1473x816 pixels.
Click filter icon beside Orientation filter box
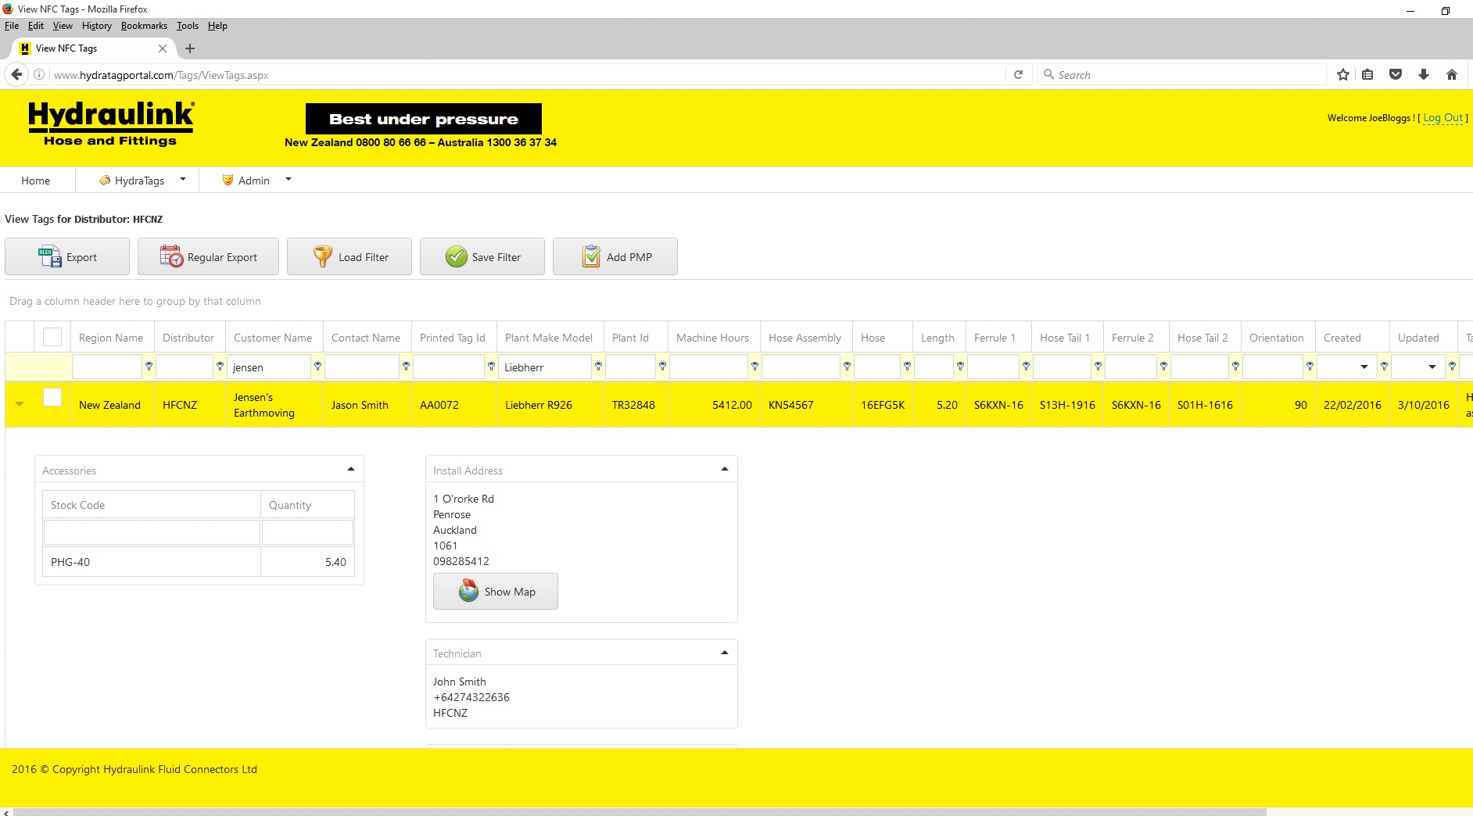(x=1310, y=367)
